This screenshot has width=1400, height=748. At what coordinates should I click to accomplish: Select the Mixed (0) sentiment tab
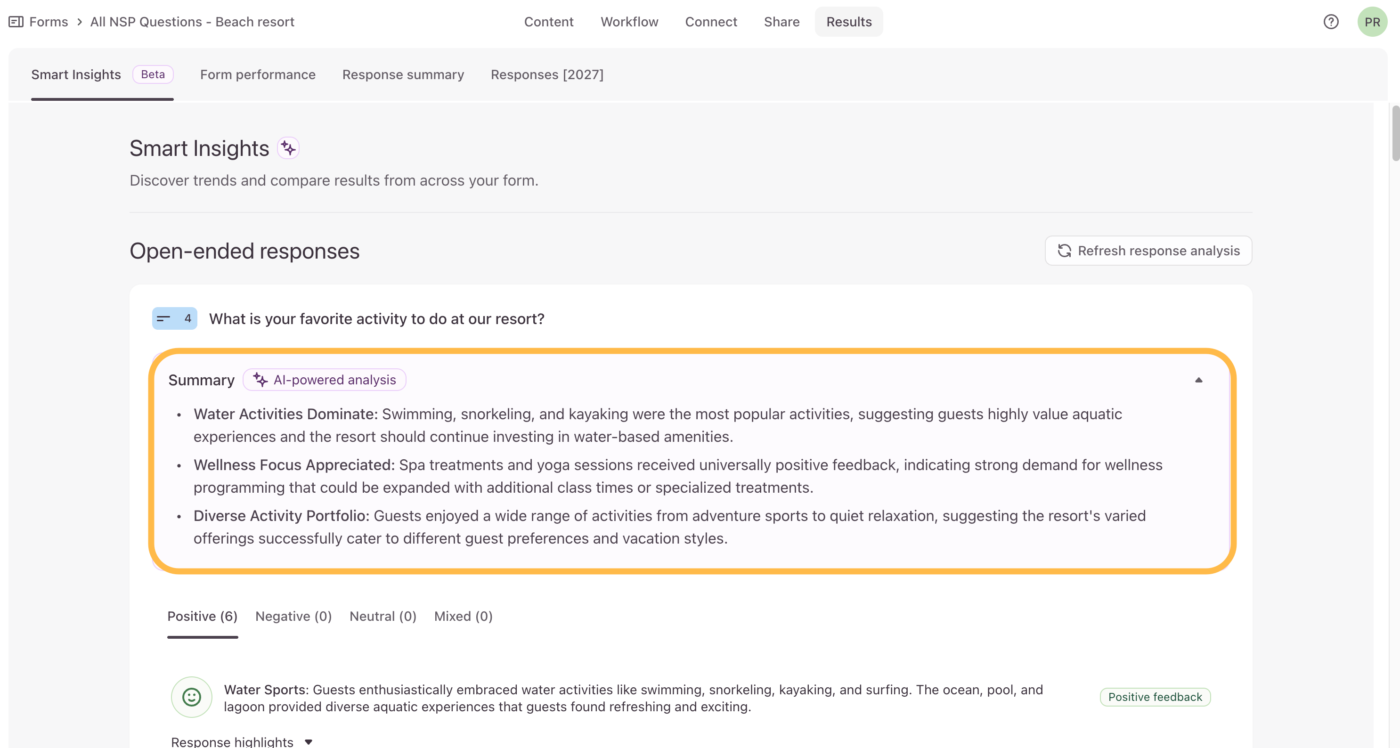click(x=463, y=616)
